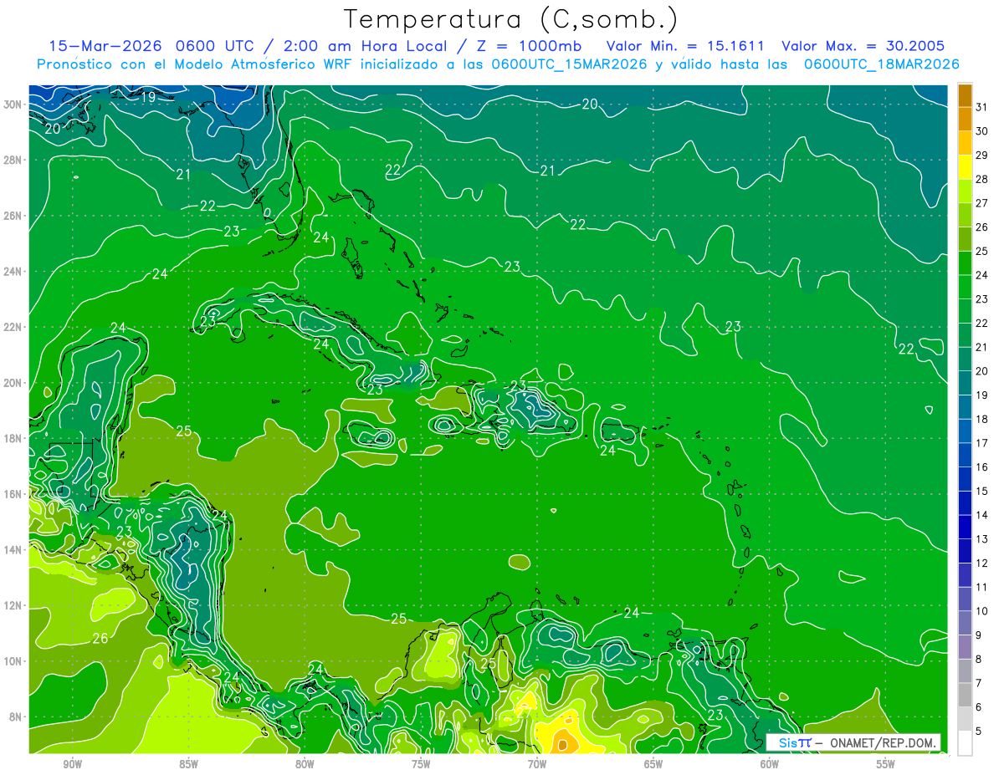Click the "5" label on the color scale
The image size is (1004, 775).
979,732
